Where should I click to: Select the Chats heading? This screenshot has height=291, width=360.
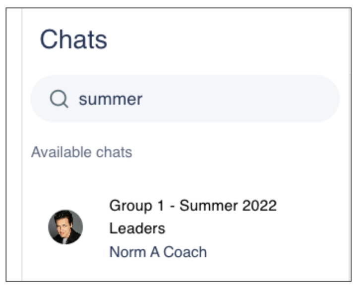tap(73, 40)
